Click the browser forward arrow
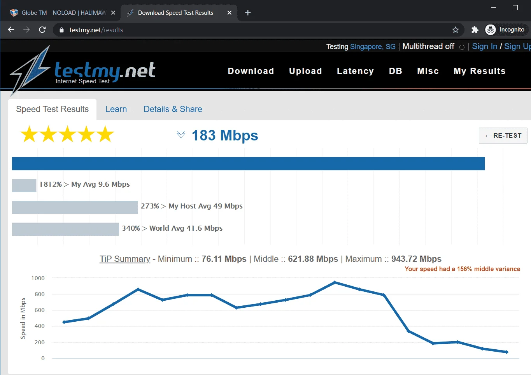531x375 pixels. click(x=26, y=30)
